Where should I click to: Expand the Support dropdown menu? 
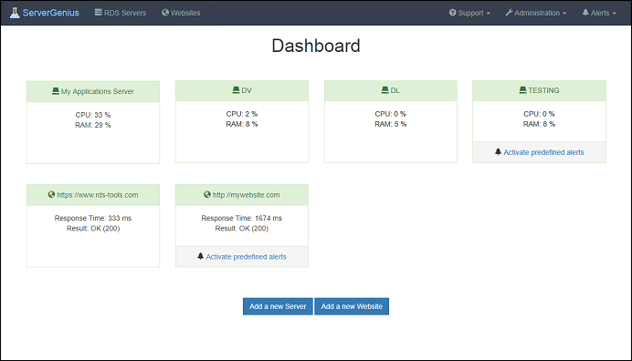pos(469,13)
